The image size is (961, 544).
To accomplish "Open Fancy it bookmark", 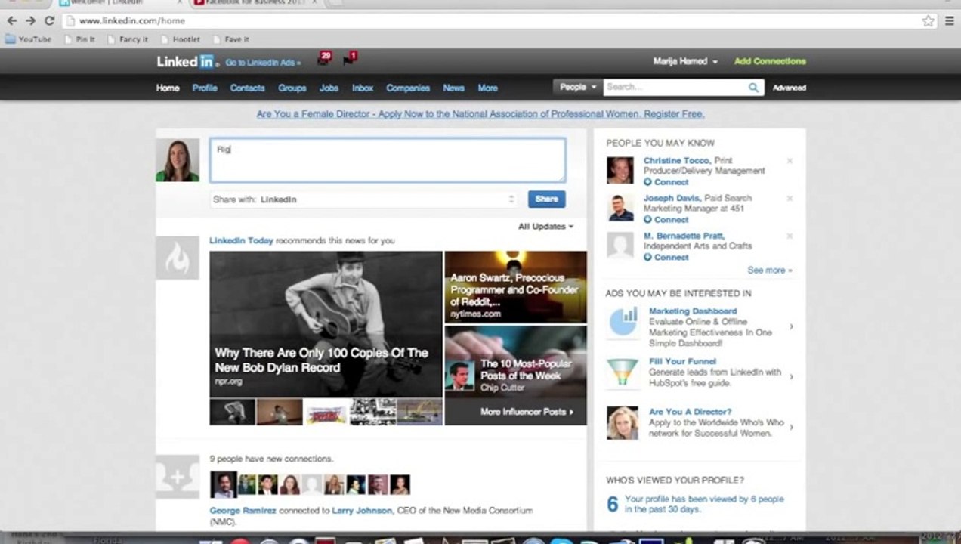I will pyautogui.click(x=128, y=39).
